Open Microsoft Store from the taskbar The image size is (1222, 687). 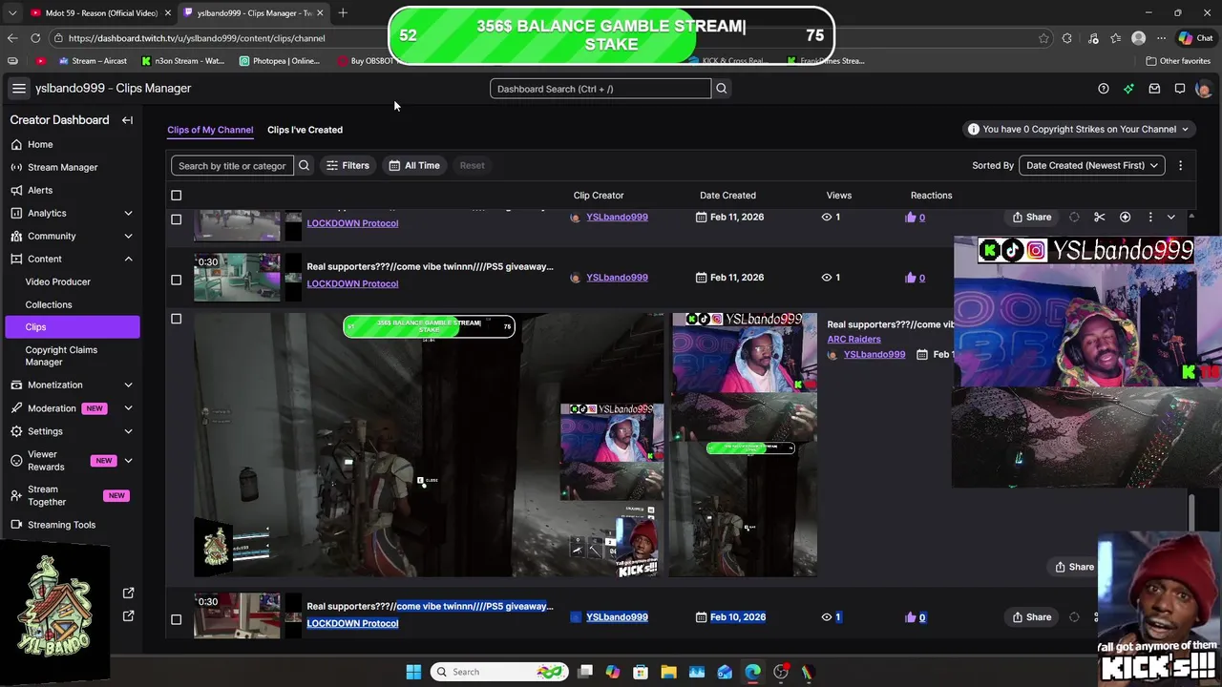pyautogui.click(x=641, y=672)
